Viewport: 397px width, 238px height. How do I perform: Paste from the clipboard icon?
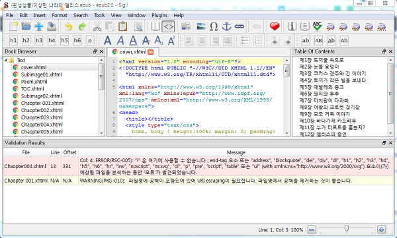(x=123, y=26)
